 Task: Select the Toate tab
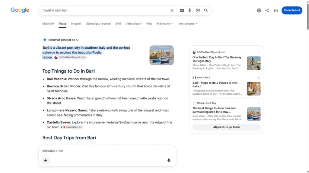coord(62,23)
